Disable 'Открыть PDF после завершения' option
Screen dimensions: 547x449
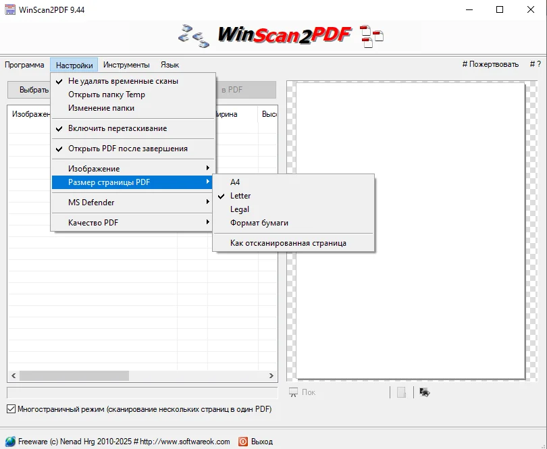128,149
